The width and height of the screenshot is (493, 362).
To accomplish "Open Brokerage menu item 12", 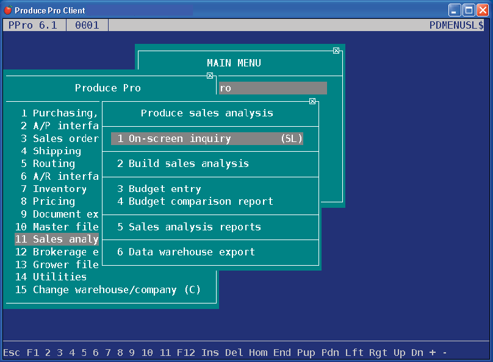I will click(57, 252).
